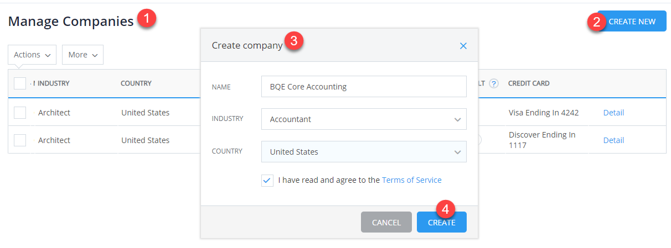Select the Visa Ending In 4242 row checkbox
671x248 pixels.
(20, 113)
